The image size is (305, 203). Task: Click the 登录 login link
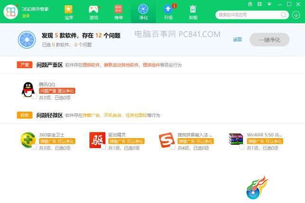click(x=26, y=16)
